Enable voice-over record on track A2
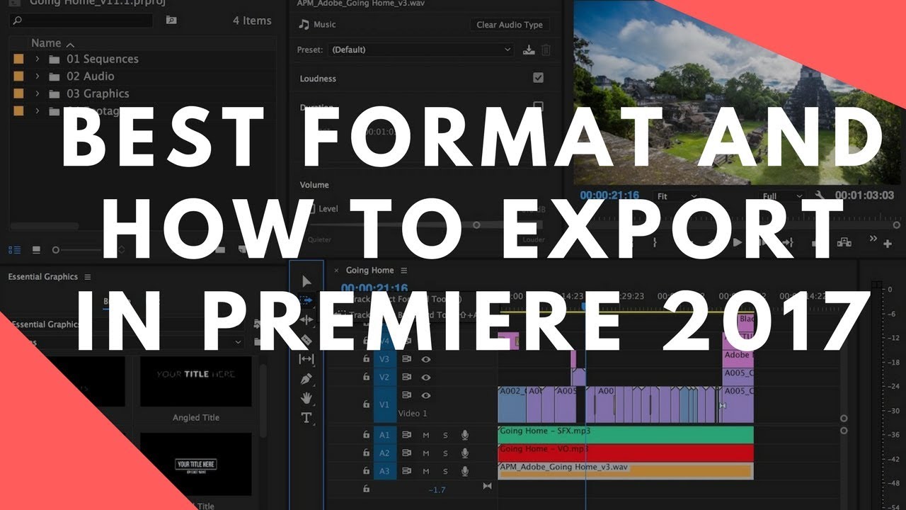This screenshot has width=906, height=510. [x=465, y=453]
